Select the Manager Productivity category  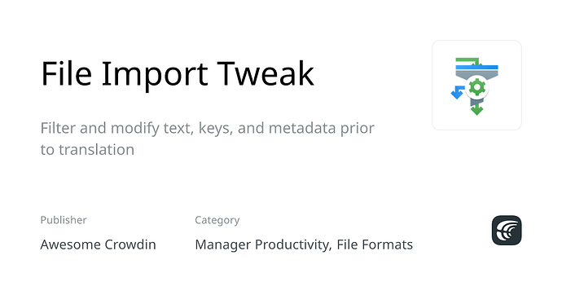[262, 244]
